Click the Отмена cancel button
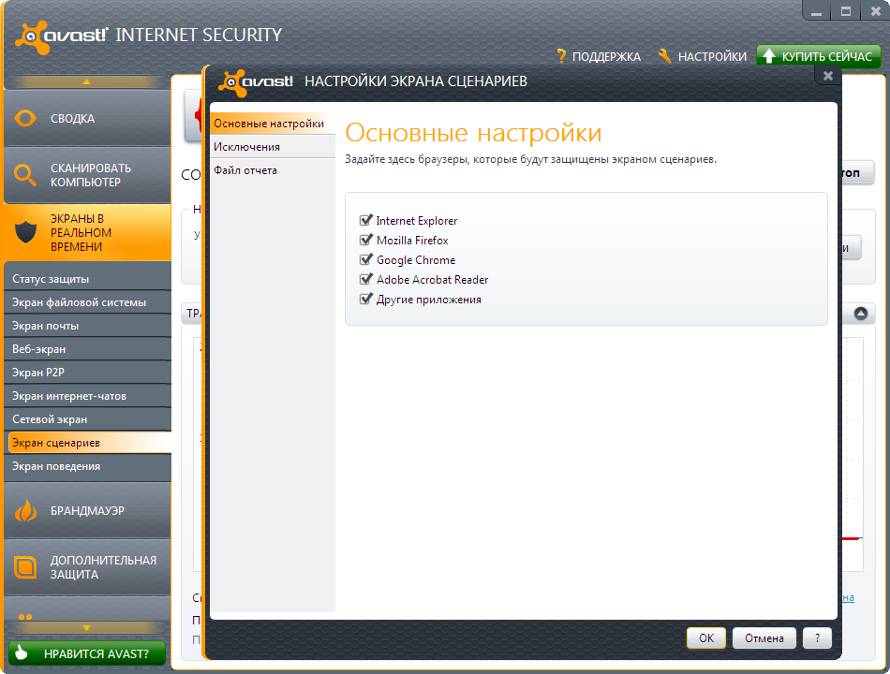 click(764, 638)
